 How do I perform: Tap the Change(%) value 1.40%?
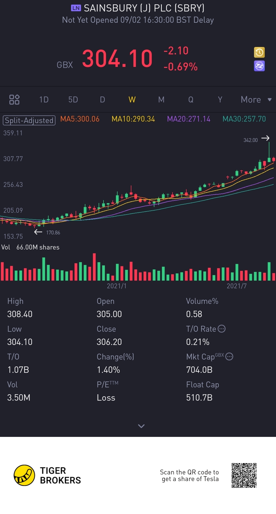coord(108,370)
